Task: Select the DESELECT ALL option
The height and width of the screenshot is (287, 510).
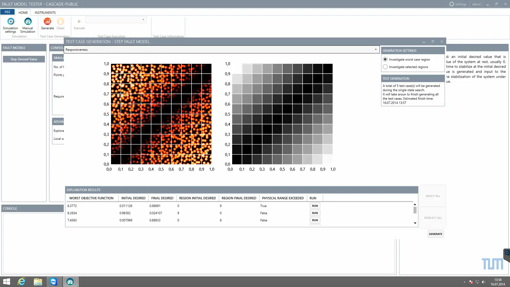Action: (x=433, y=218)
